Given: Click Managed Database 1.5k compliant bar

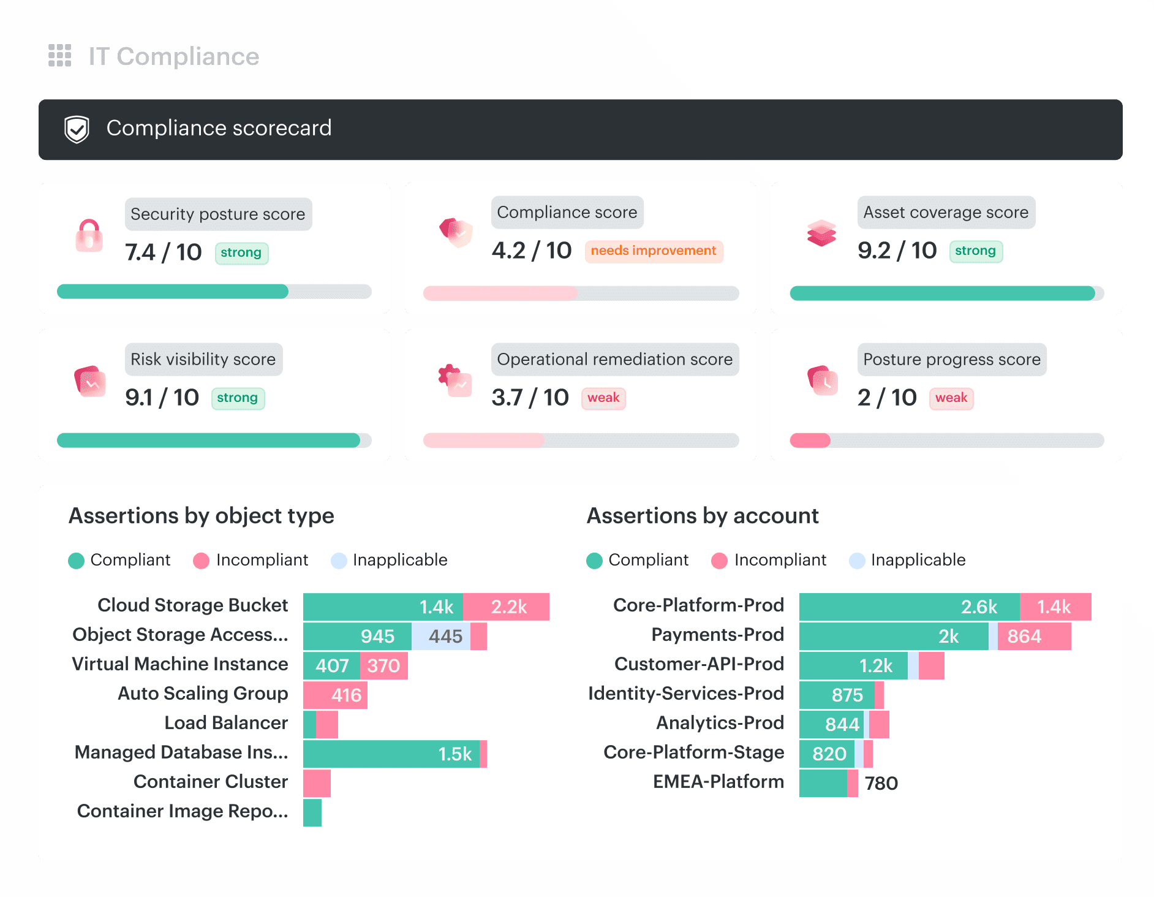Looking at the screenshot, I should point(391,754).
